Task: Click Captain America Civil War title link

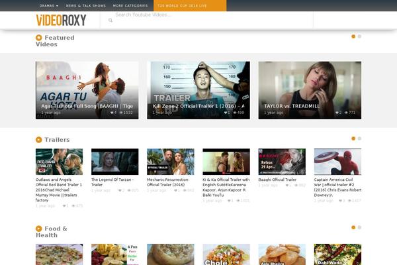Action: click(337, 187)
